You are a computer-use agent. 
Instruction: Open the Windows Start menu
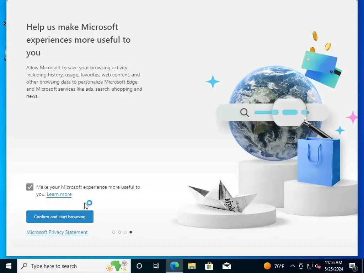[x=9, y=266]
